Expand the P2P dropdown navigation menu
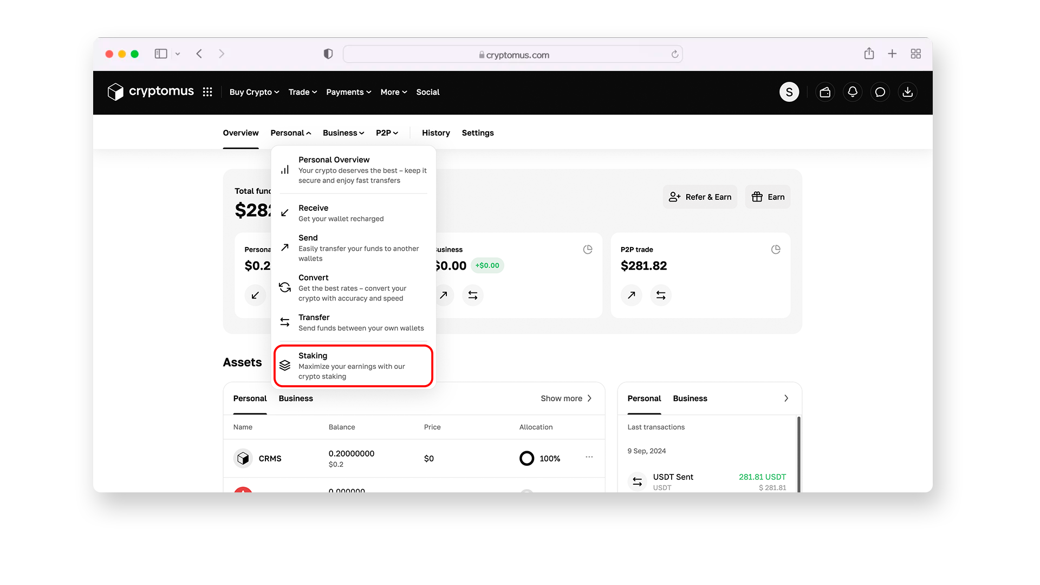 pyautogui.click(x=386, y=132)
